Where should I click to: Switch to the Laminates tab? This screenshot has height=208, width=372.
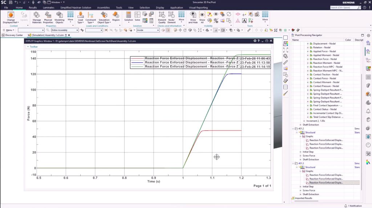click(48, 8)
